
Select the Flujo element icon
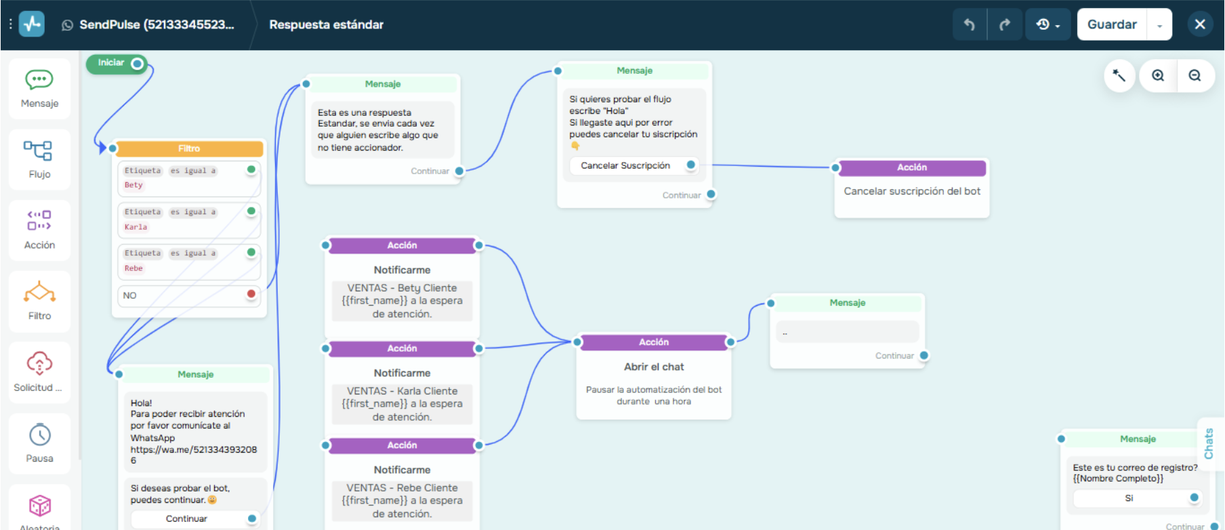click(39, 150)
